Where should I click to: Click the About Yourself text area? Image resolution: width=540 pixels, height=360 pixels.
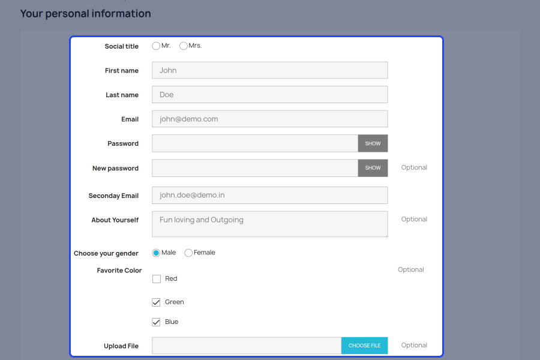pyautogui.click(x=269, y=224)
